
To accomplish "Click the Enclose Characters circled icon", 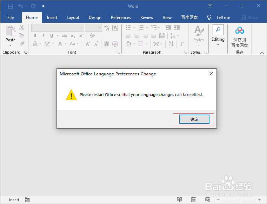I will 115,44.
